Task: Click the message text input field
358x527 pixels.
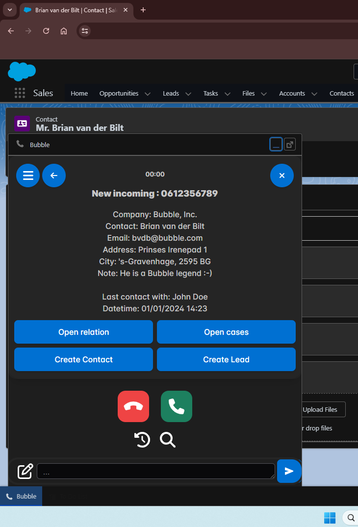Action: [155, 471]
